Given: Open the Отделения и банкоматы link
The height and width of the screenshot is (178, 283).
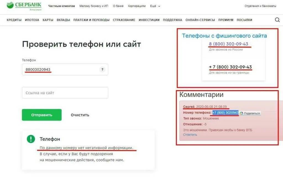Looking at the screenshot, I should (x=260, y=6).
